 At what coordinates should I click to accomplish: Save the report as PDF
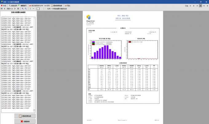click(36, 6)
